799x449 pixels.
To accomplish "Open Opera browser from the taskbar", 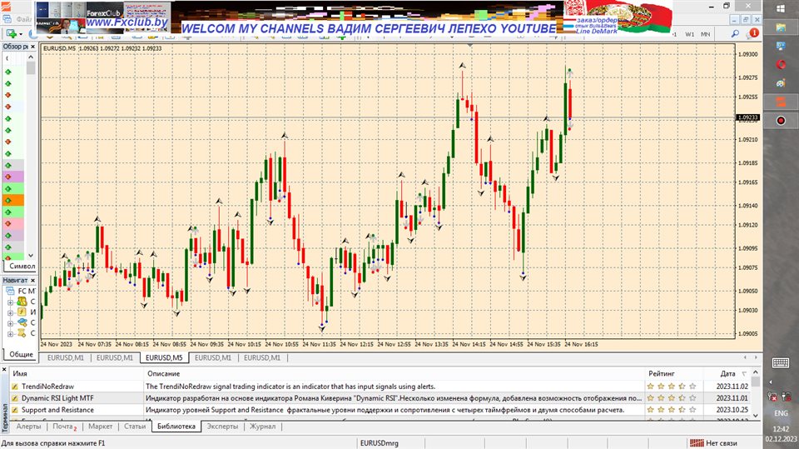I will [x=781, y=65].
